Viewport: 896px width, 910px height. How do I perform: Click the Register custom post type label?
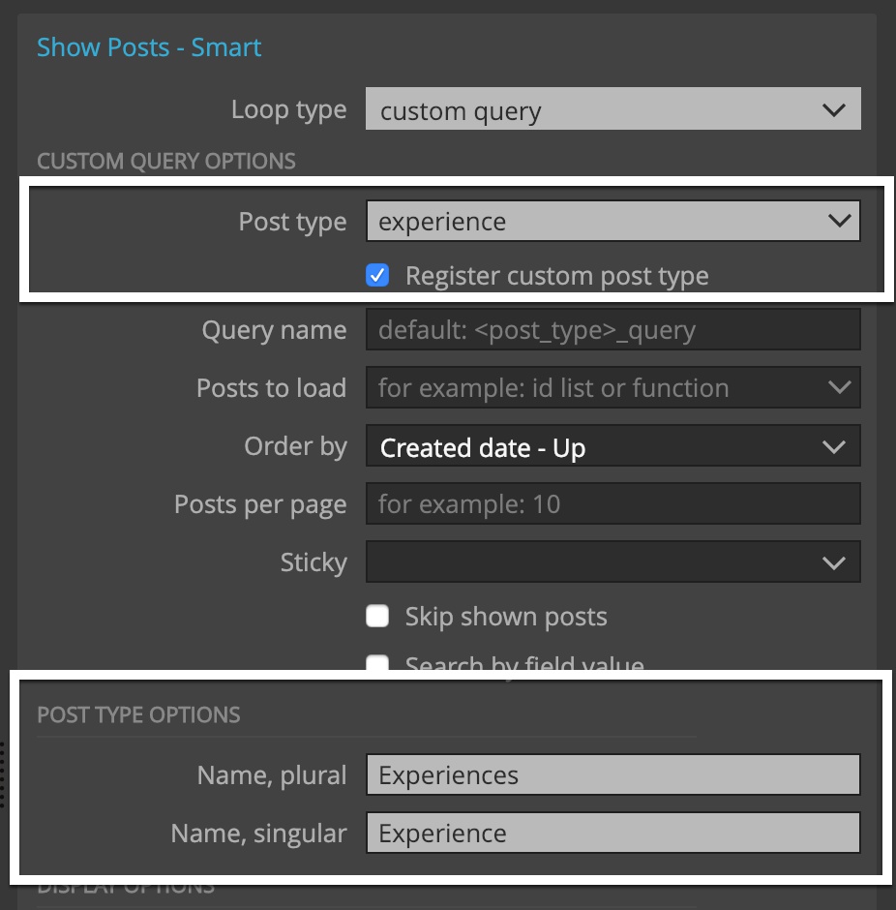click(x=556, y=276)
